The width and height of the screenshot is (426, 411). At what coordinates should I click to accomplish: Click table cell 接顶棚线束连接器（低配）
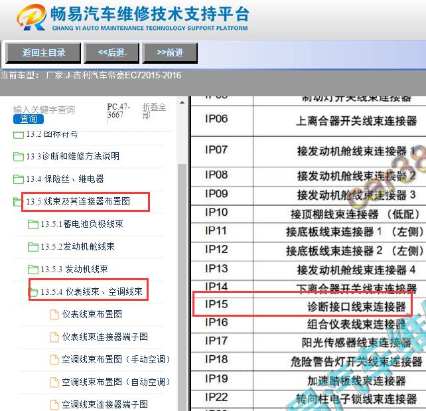click(x=356, y=214)
